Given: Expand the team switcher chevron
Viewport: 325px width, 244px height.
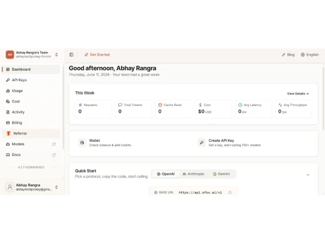Looking at the screenshot, I should coord(57,55).
